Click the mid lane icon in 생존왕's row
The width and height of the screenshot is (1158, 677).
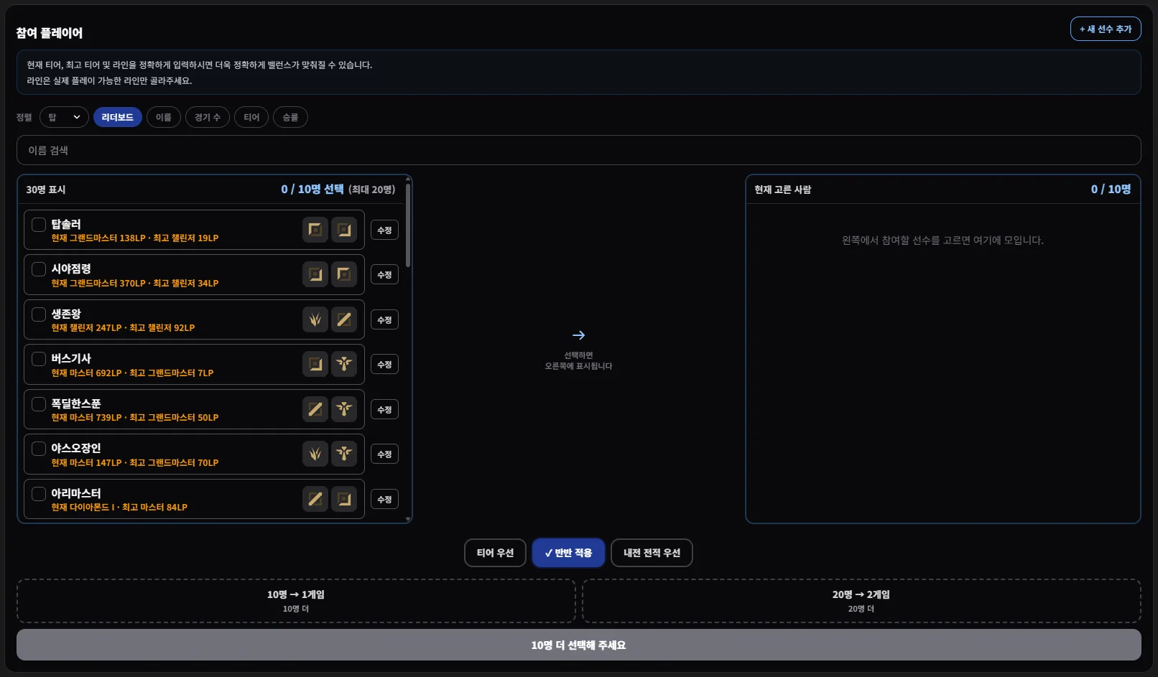pyautogui.click(x=344, y=319)
